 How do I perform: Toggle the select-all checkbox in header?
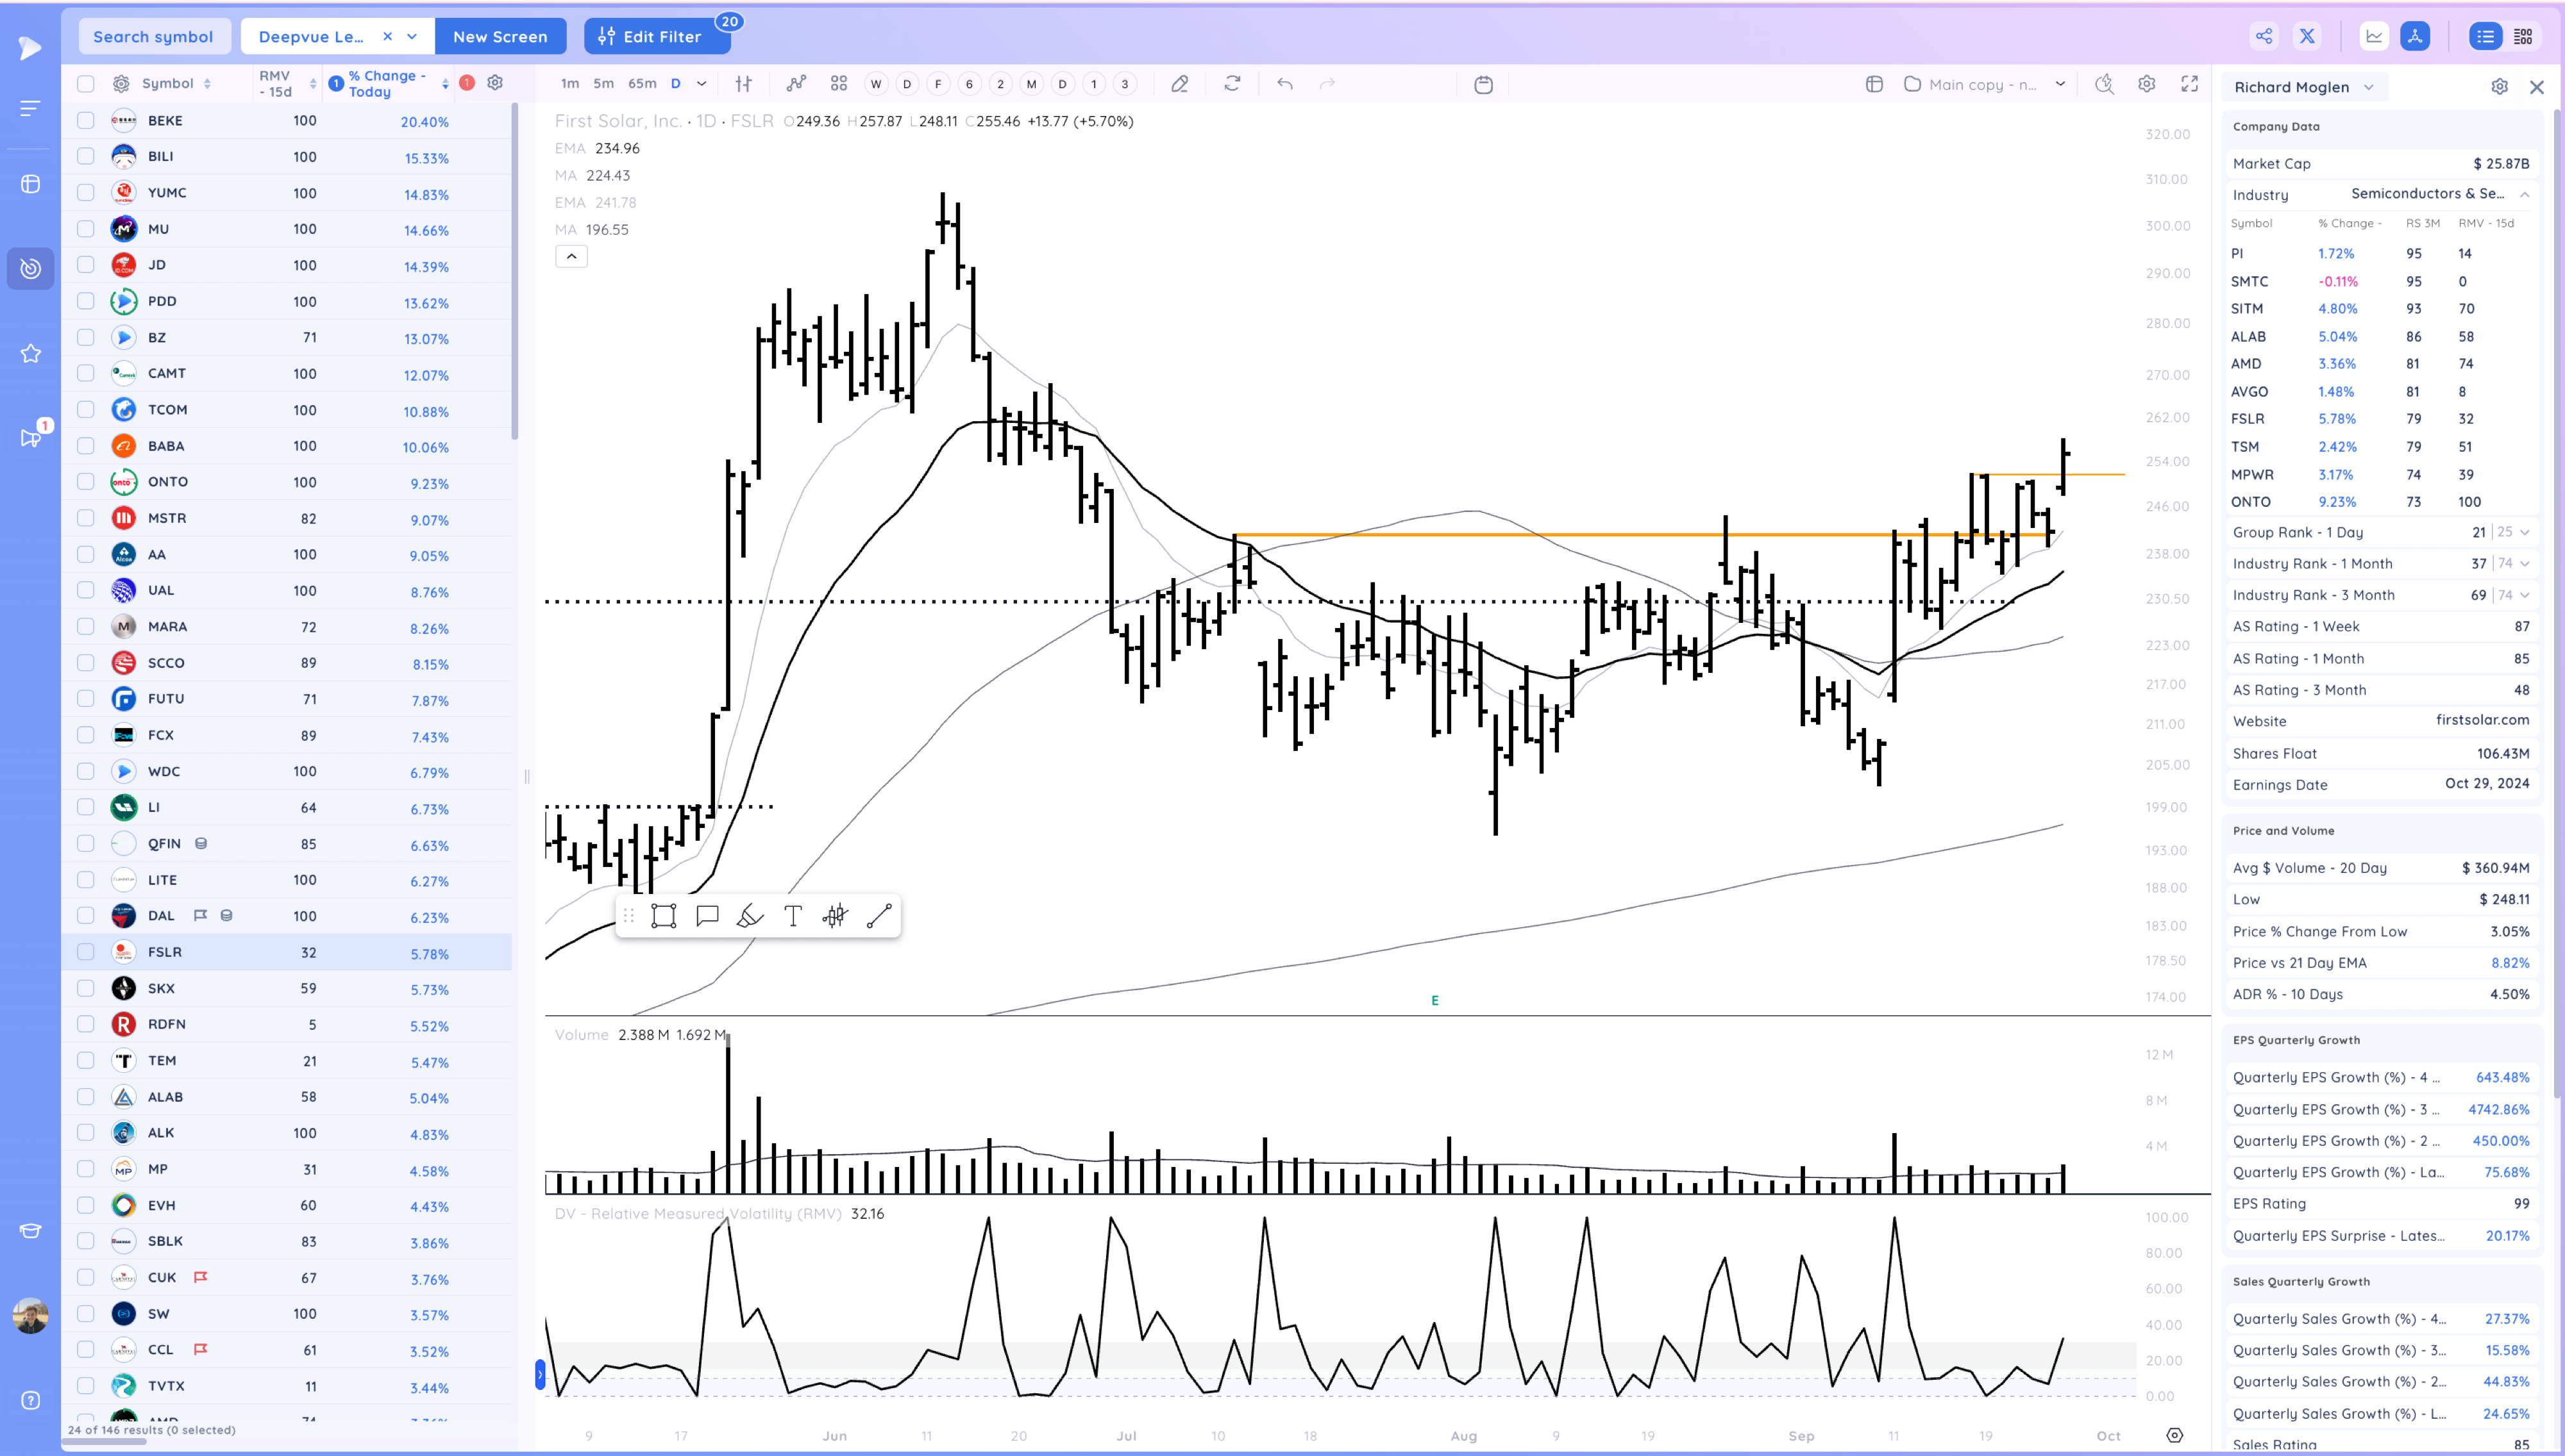tap(86, 84)
